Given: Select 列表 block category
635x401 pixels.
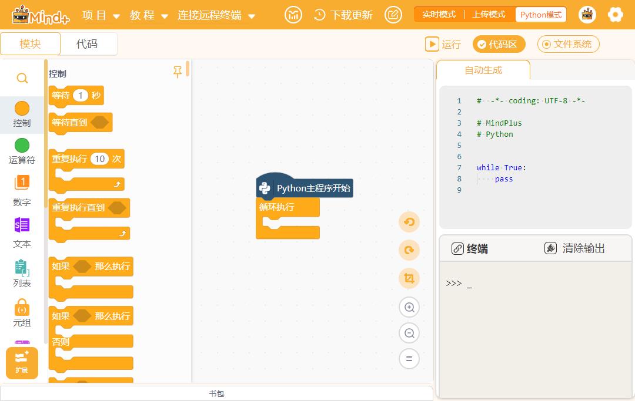Looking at the screenshot, I should 22,273.
